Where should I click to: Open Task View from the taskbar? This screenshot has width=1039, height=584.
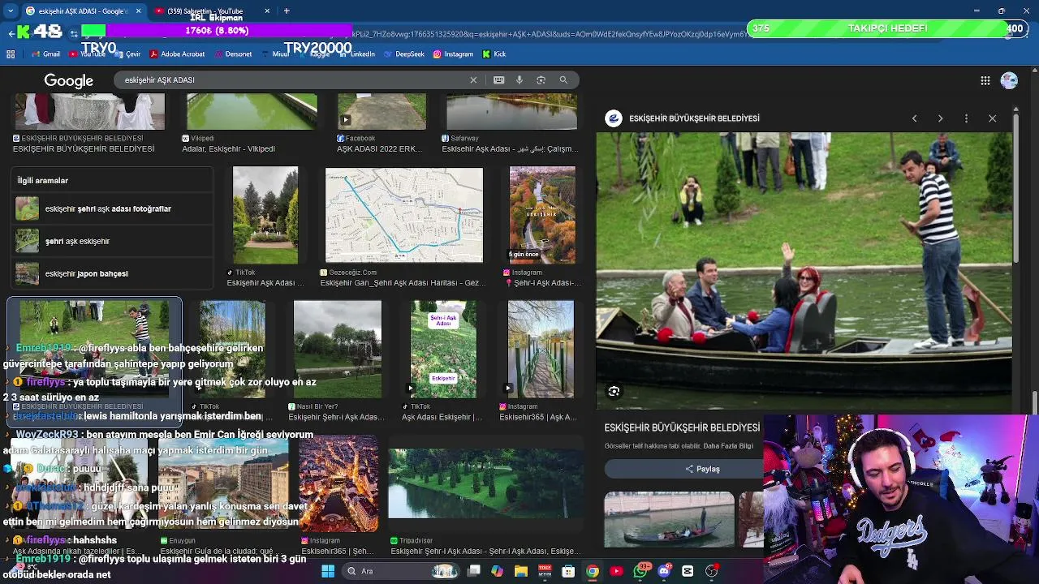point(474,571)
